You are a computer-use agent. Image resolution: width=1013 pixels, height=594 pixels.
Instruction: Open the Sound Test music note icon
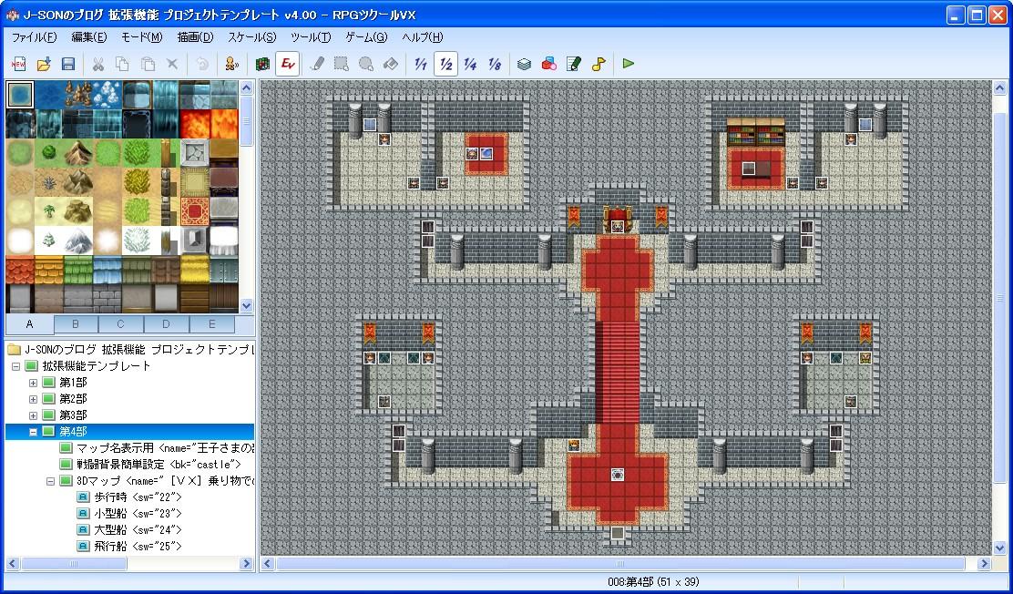[599, 64]
